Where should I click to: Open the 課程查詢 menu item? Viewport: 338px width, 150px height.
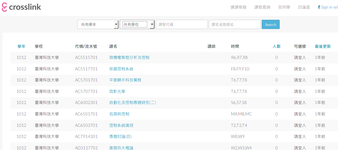click(262, 7)
